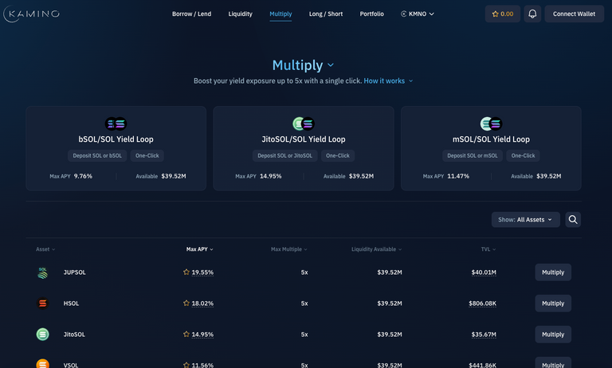612x368 pixels.
Task: Click the JUPSOL asset name
Action: pos(75,272)
